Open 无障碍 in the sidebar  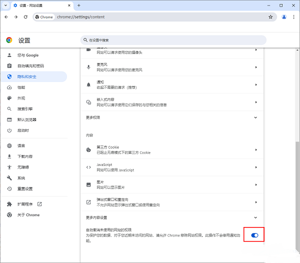point(34,167)
